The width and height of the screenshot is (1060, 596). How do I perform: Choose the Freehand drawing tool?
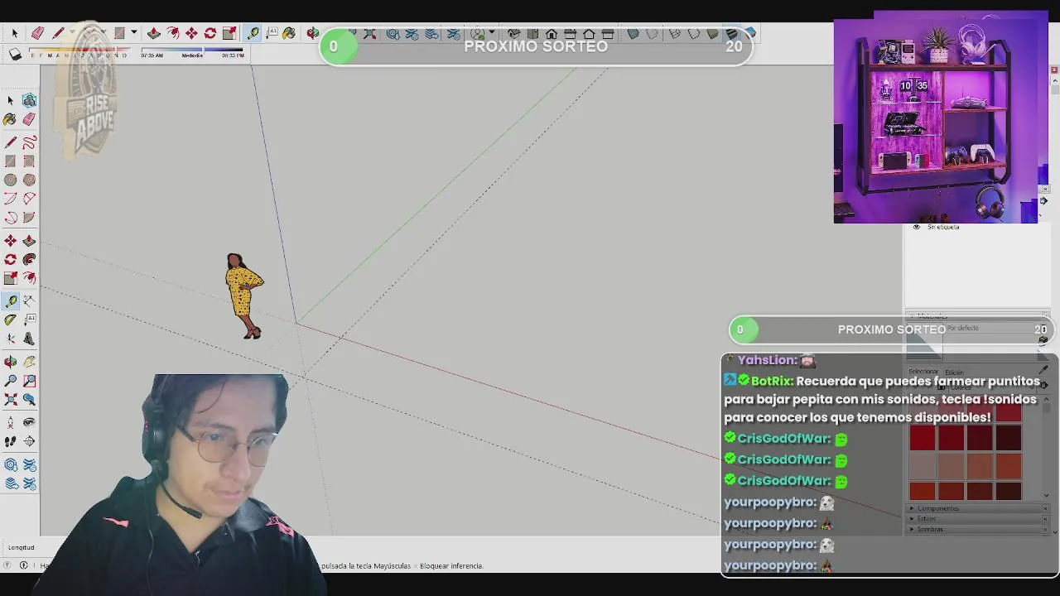tap(29, 143)
